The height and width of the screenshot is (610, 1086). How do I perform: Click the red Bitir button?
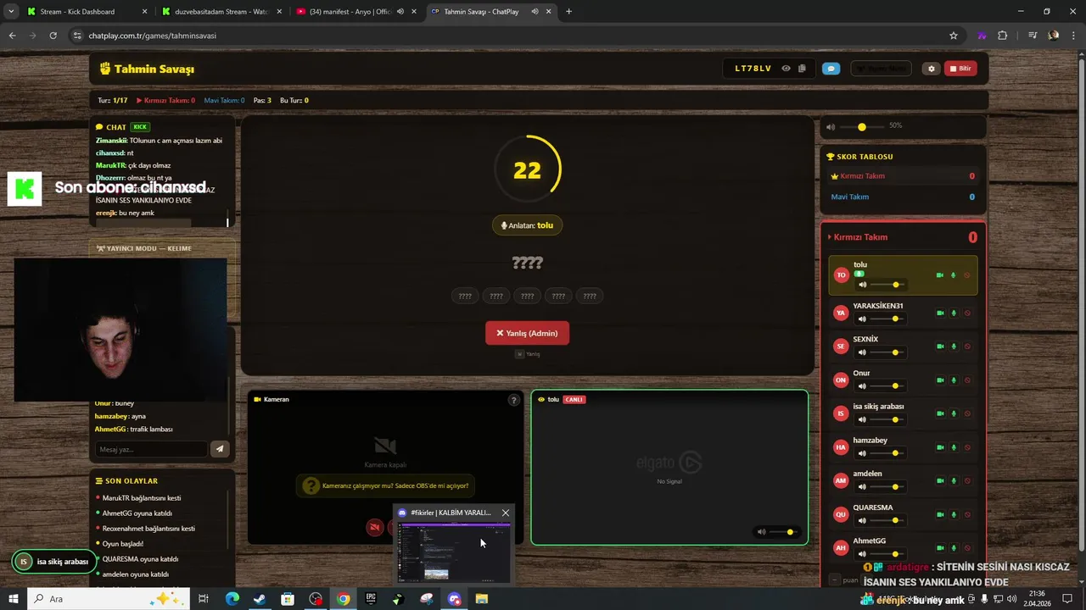pyautogui.click(x=960, y=69)
